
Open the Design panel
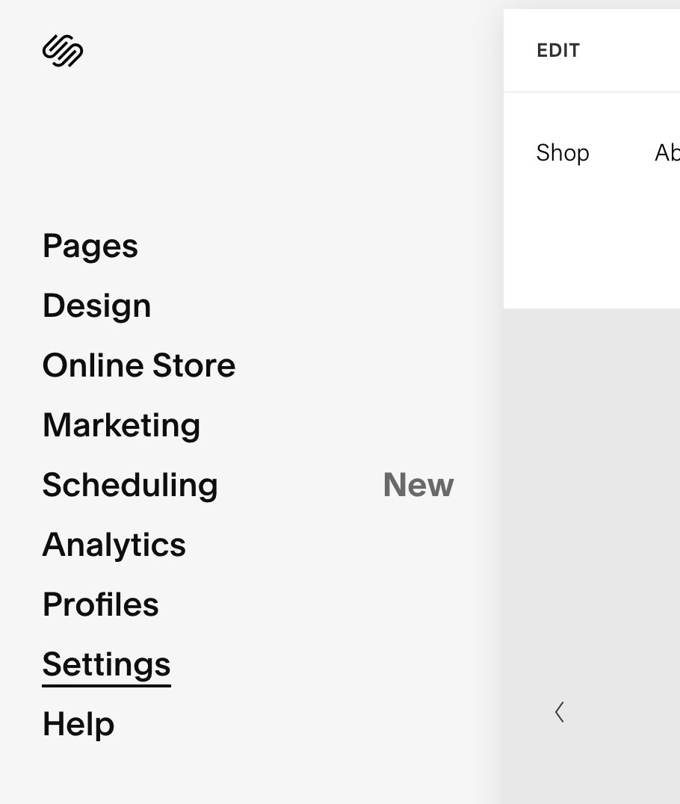pyautogui.click(x=96, y=305)
